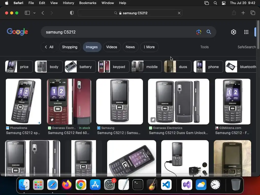Viewport: 260px width, 195px height.
Task: Open the Samsung C5212 Red 60 link
Action: [69, 133]
